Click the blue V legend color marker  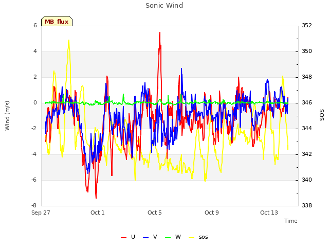tap(145, 238)
